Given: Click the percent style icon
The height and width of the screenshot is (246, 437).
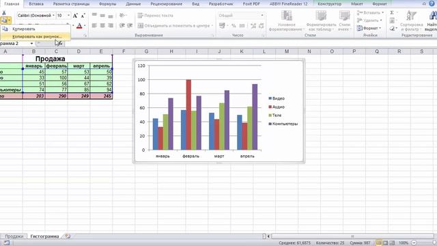Looking at the screenshot, I should 234,26.
